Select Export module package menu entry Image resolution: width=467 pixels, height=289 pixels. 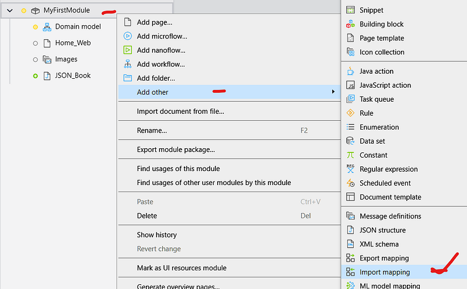(x=176, y=149)
